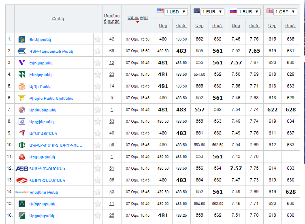Click the red sort arrow under Ամսաթիվ
305x224 pixels.
tap(138, 22)
